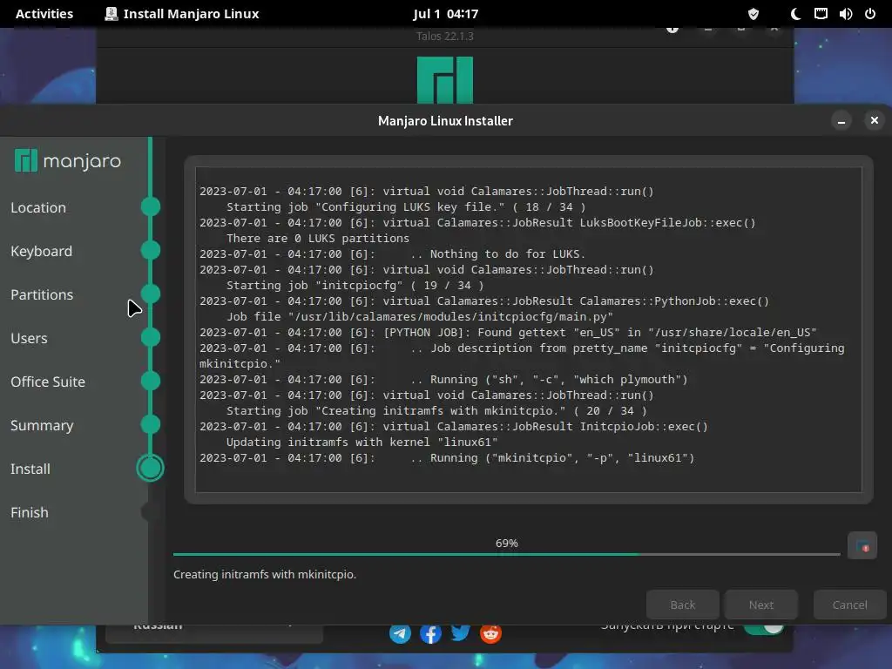The width and height of the screenshot is (892, 669).
Task: Open the security shield tray icon
Action: [x=753, y=14]
